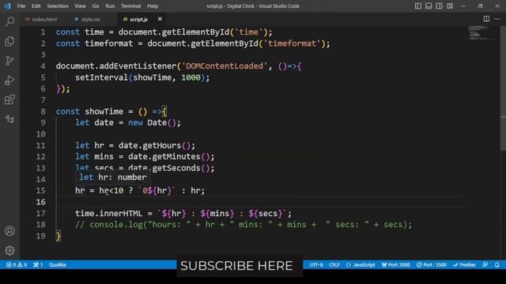Click Quokka in the status bar
Image resolution: width=506 pixels, height=284 pixels.
[58, 265]
